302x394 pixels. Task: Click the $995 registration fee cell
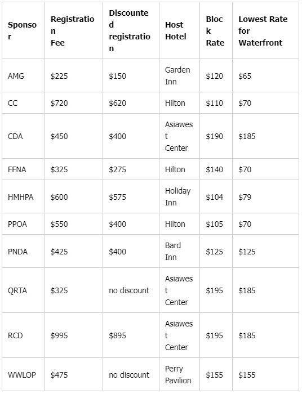point(74,335)
